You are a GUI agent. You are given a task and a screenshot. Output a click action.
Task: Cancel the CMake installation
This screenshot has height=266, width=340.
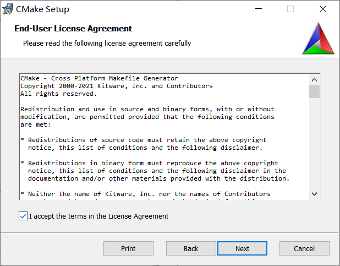[x=304, y=248]
